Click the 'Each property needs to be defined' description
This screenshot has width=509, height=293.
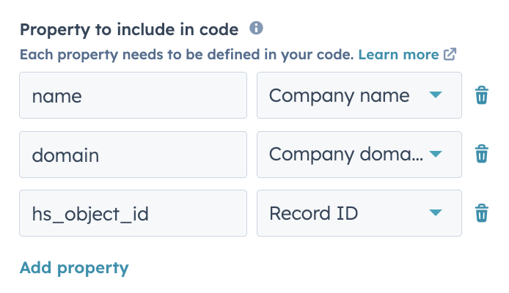coord(187,55)
